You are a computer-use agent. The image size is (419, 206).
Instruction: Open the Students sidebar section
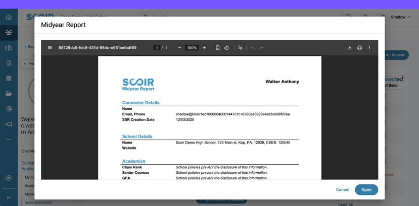(9, 32)
